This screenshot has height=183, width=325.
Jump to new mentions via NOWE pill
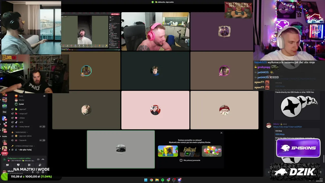5,153
